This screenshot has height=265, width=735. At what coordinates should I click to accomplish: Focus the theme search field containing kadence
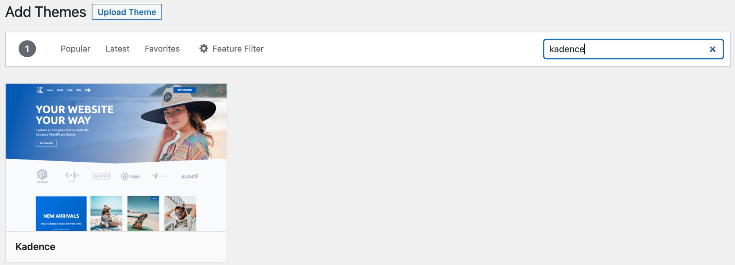pos(633,49)
